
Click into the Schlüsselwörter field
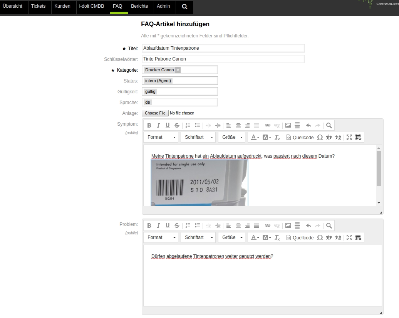pos(223,59)
